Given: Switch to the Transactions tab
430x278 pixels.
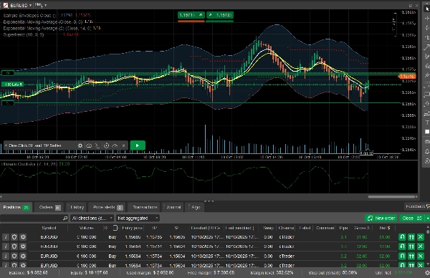Looking at the screenshot, I should pyautogui.click(x=145, y=207).
